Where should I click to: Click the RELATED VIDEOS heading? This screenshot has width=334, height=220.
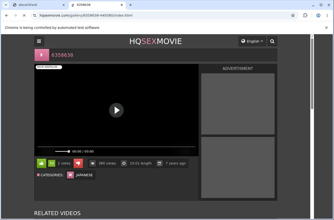pos(57,213)
